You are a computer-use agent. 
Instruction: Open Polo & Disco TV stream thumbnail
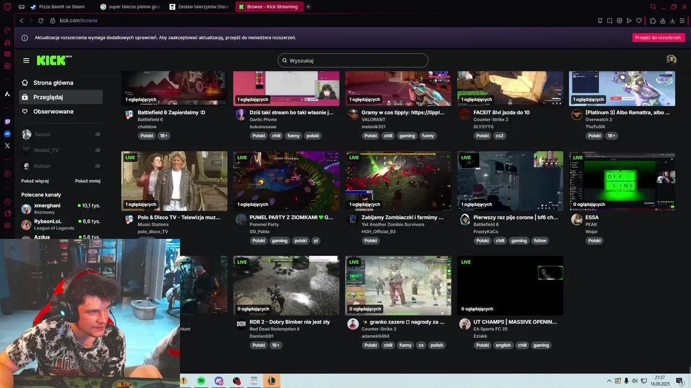[x=174, y=181]
